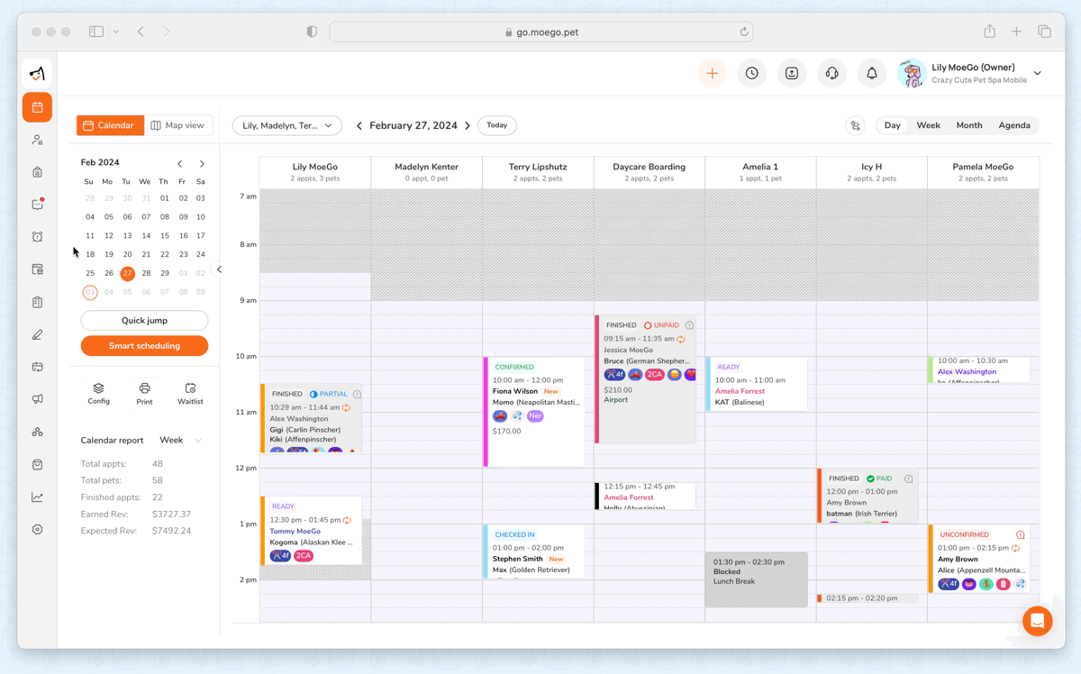Open the messages icon with red dot
Viewport: 1081px width, 674px height.
point(37,205)
